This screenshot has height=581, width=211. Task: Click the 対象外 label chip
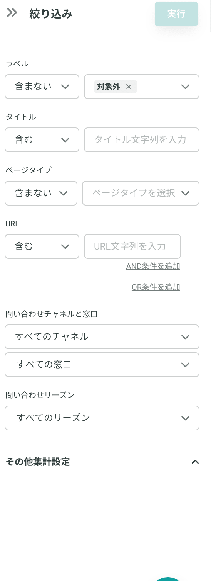click(x=108, y=87)
